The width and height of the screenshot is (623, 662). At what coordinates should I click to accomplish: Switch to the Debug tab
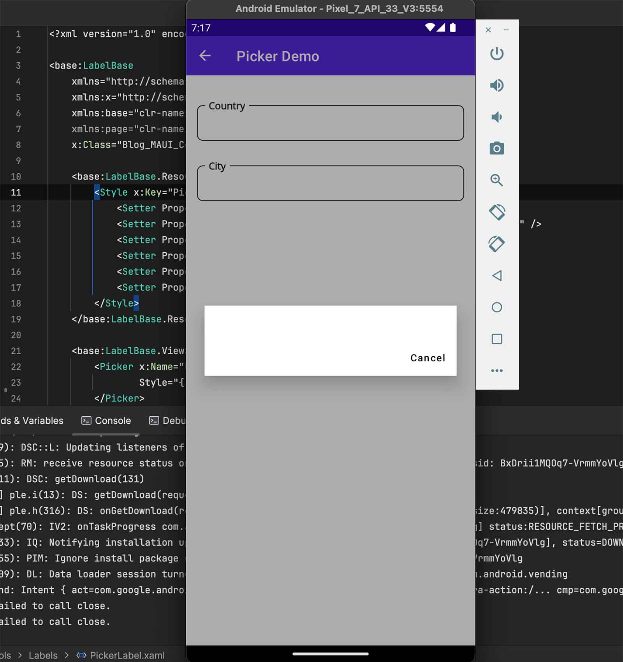[167, 421]
